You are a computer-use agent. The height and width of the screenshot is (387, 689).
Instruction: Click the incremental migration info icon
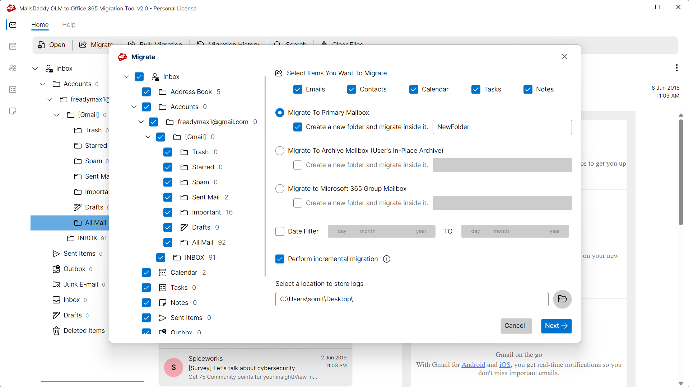coord(387,259)
